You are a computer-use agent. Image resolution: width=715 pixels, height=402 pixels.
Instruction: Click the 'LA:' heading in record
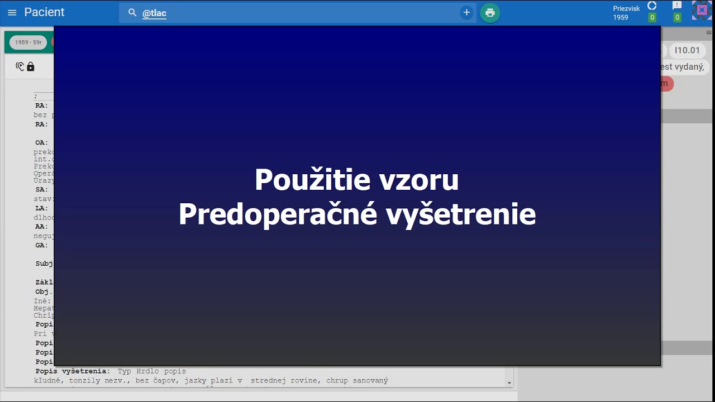click(41, 208)
